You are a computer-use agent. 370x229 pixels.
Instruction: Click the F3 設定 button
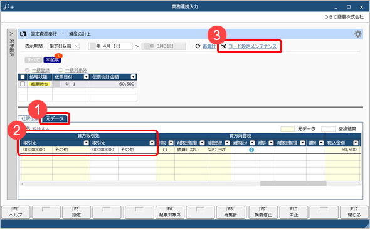click(x=77, y=212)
